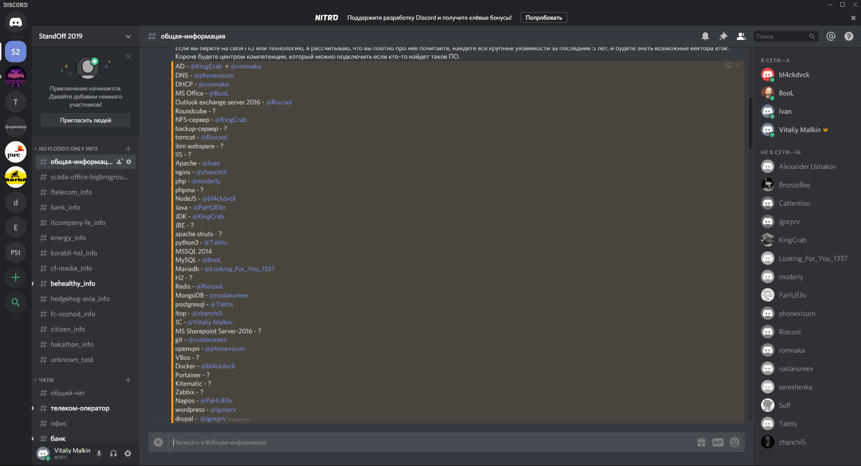Open @Vitaliy Malkin mention next to 1C
This screenshot has width=861, height=466.
(x=210, y=322)
